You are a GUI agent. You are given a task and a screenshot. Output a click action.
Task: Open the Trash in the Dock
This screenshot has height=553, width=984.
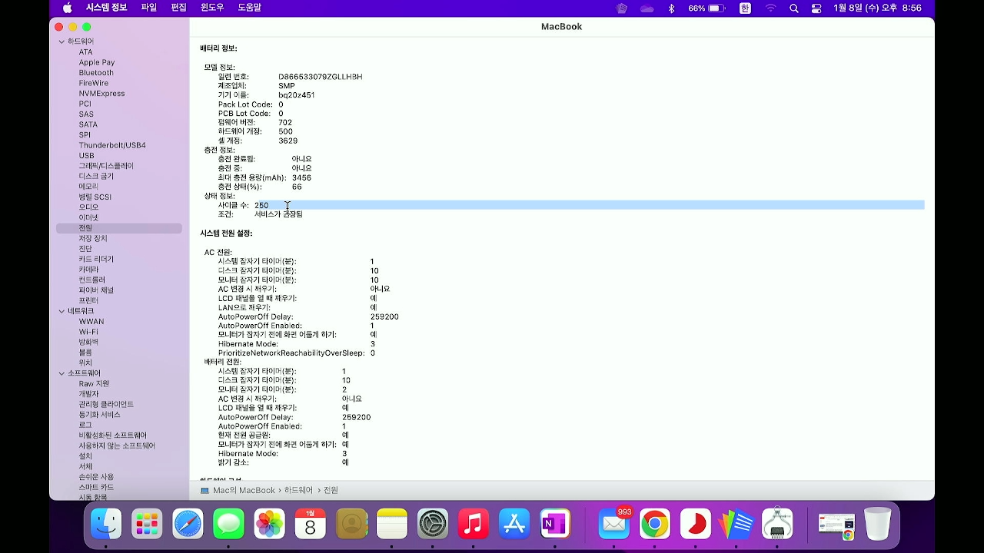click(878, 525)
